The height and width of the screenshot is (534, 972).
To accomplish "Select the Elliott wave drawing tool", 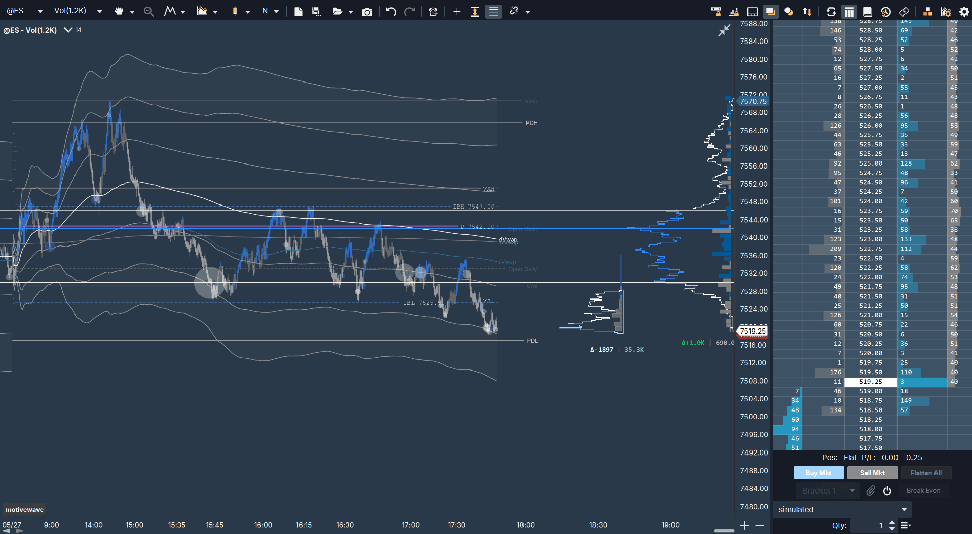I will [170, 11].
